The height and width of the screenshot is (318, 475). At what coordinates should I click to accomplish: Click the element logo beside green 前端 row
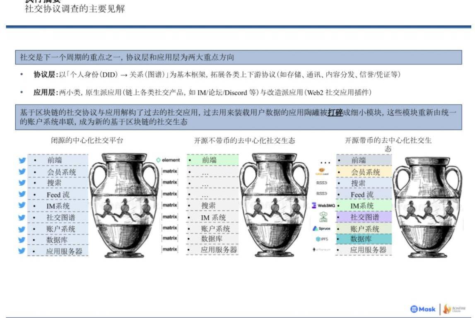coord(168,160)
